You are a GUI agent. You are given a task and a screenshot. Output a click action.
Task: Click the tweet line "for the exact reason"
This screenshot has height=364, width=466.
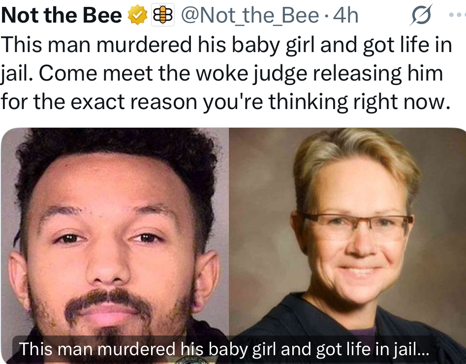point(225,102)
